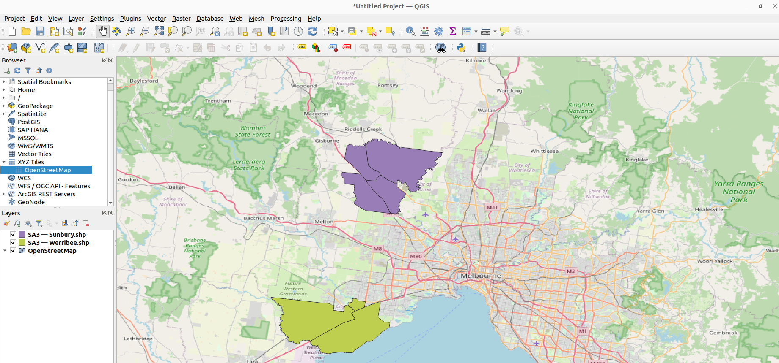This screenshot has width=779, height=363.
Task: Open the Processing Toolbox gear icon
Action: (x=439, y=31)
